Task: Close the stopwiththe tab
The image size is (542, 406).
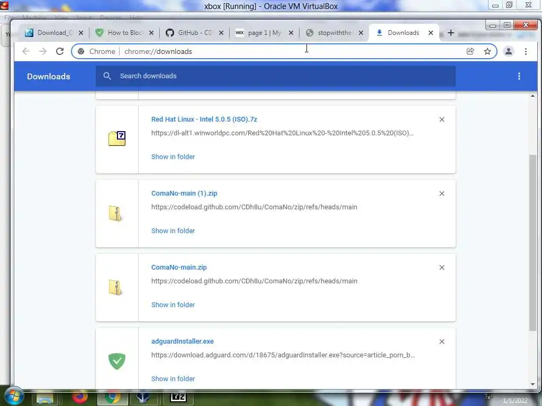Action: point(361,33)
